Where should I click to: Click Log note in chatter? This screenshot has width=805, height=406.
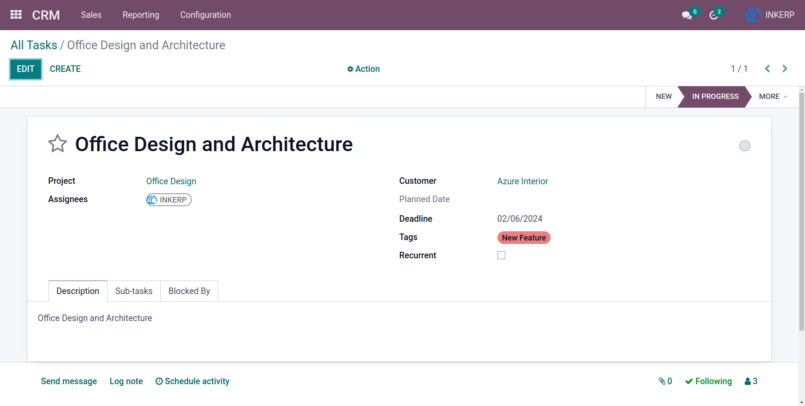[126, 381]
